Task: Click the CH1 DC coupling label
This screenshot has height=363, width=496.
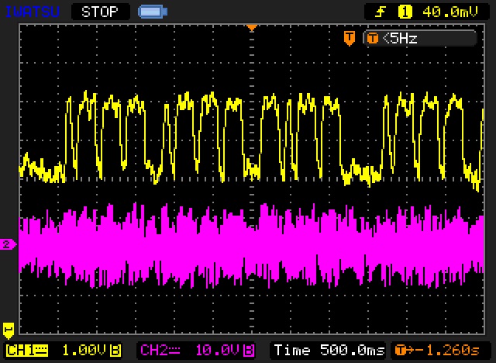Action: pyautogui.click(x=27, y=351)
